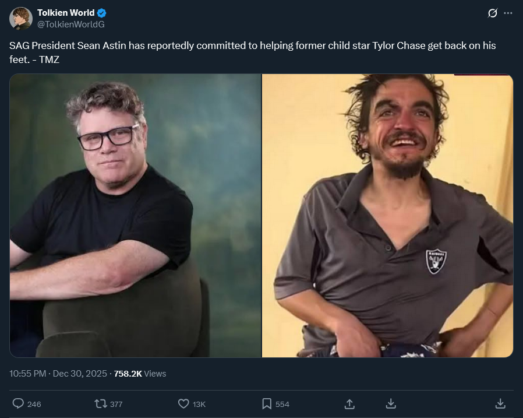Screen dimensions: 523x418
Task: Click the reply speech bubble icon
Action: [x=18, y=403]
